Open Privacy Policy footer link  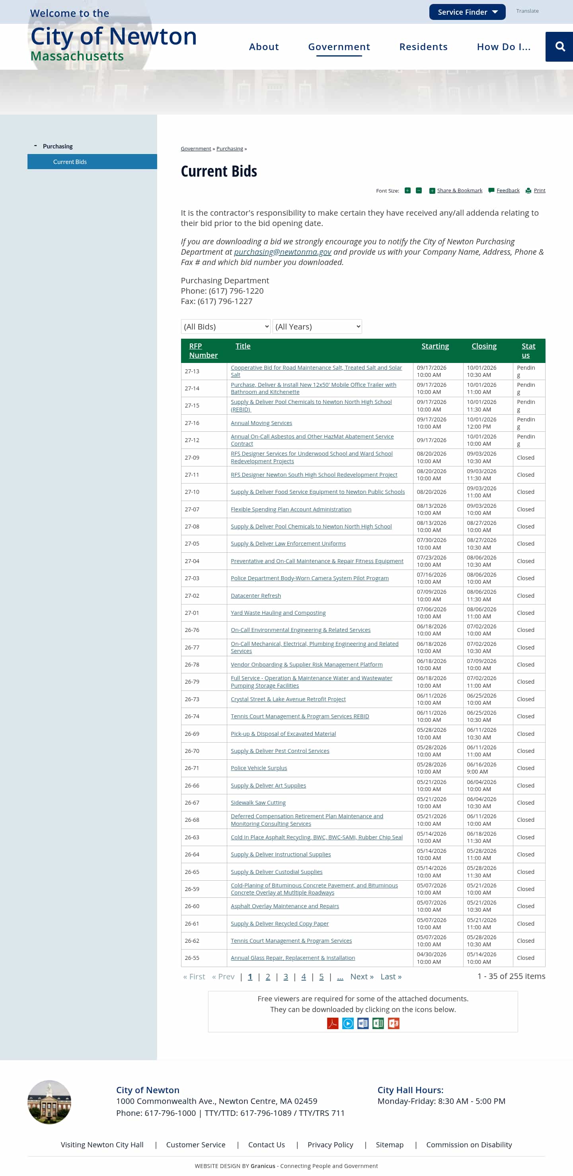coord(331,1145)
